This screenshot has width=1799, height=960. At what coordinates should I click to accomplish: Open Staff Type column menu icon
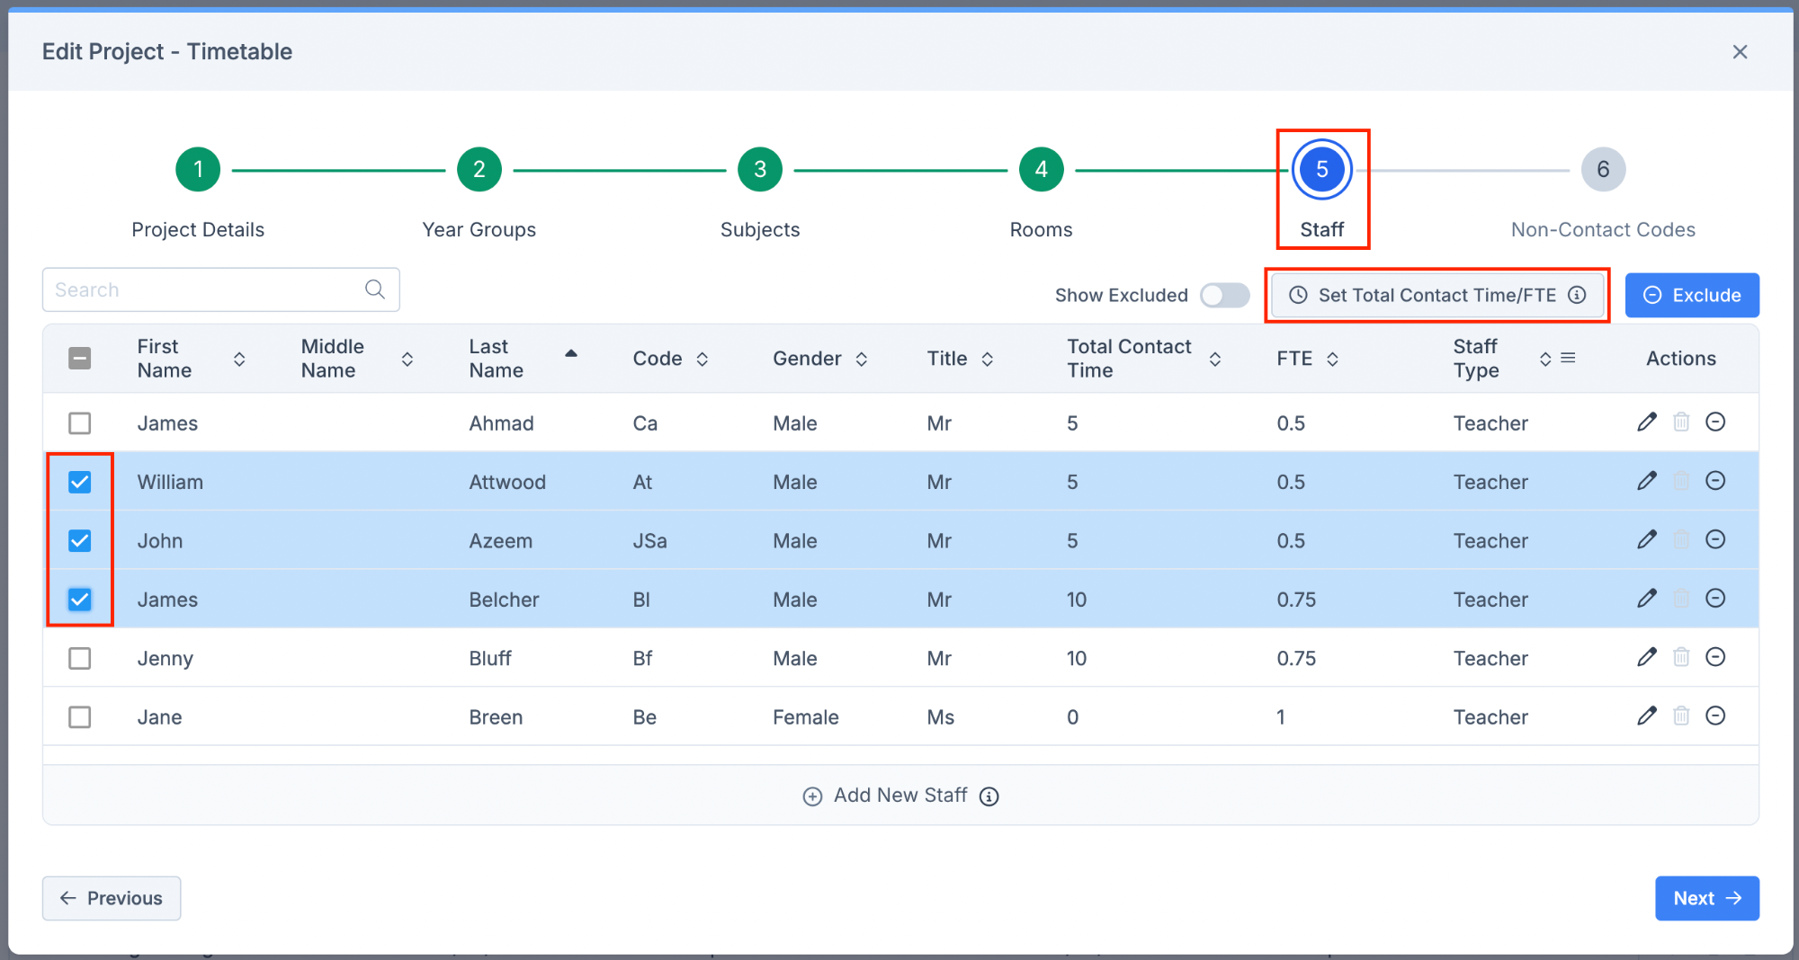pyautogui.click(x=1568, y=358)
